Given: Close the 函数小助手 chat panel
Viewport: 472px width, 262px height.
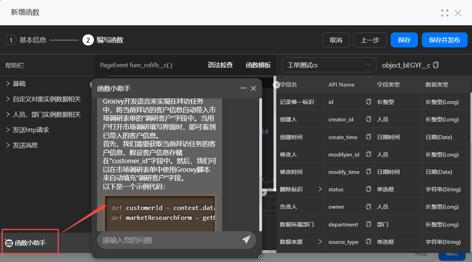Looking at the screenshot, I should click(x=253, y=89).
